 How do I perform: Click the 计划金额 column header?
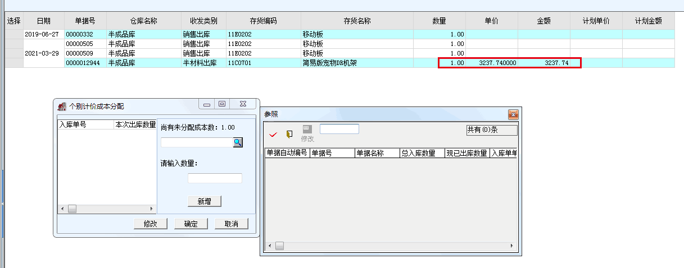click(x=649, y=21)
